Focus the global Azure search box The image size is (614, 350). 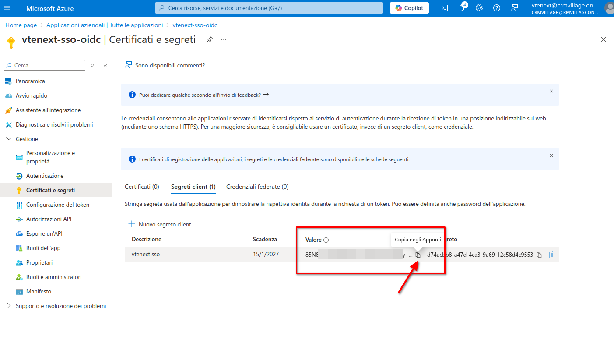[269, 8]
